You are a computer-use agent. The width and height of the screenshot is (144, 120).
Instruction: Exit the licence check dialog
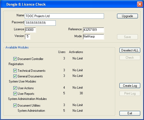(130, 113)
